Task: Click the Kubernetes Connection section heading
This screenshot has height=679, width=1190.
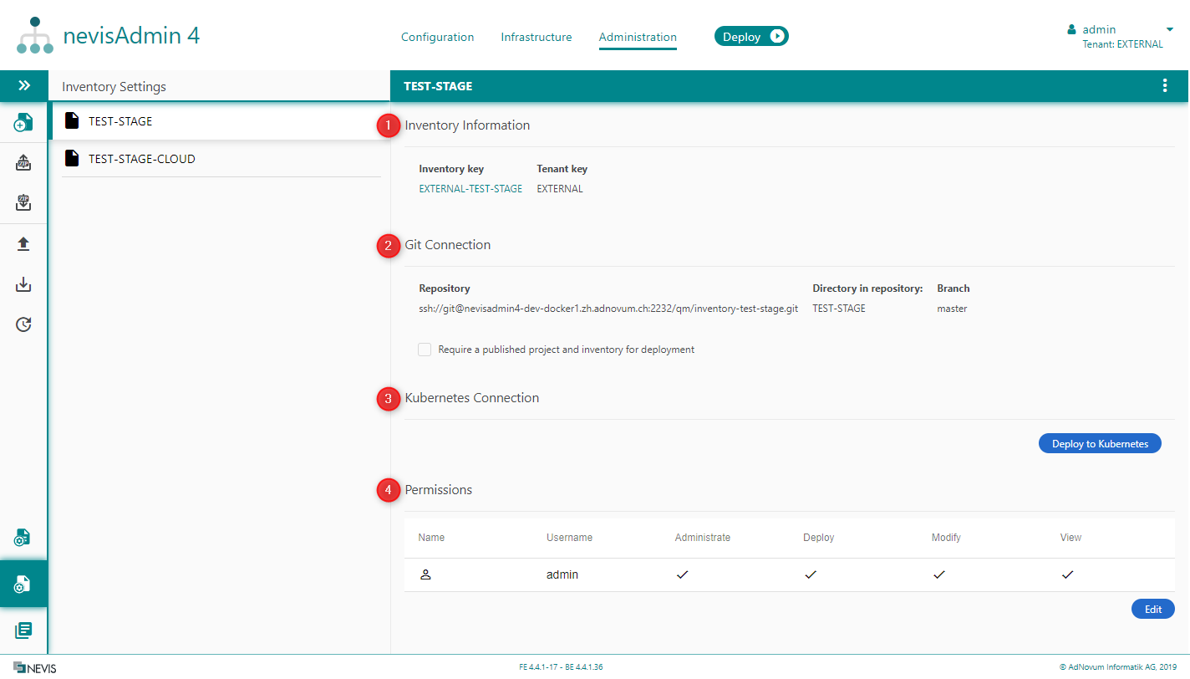Action: click(472, 398)
